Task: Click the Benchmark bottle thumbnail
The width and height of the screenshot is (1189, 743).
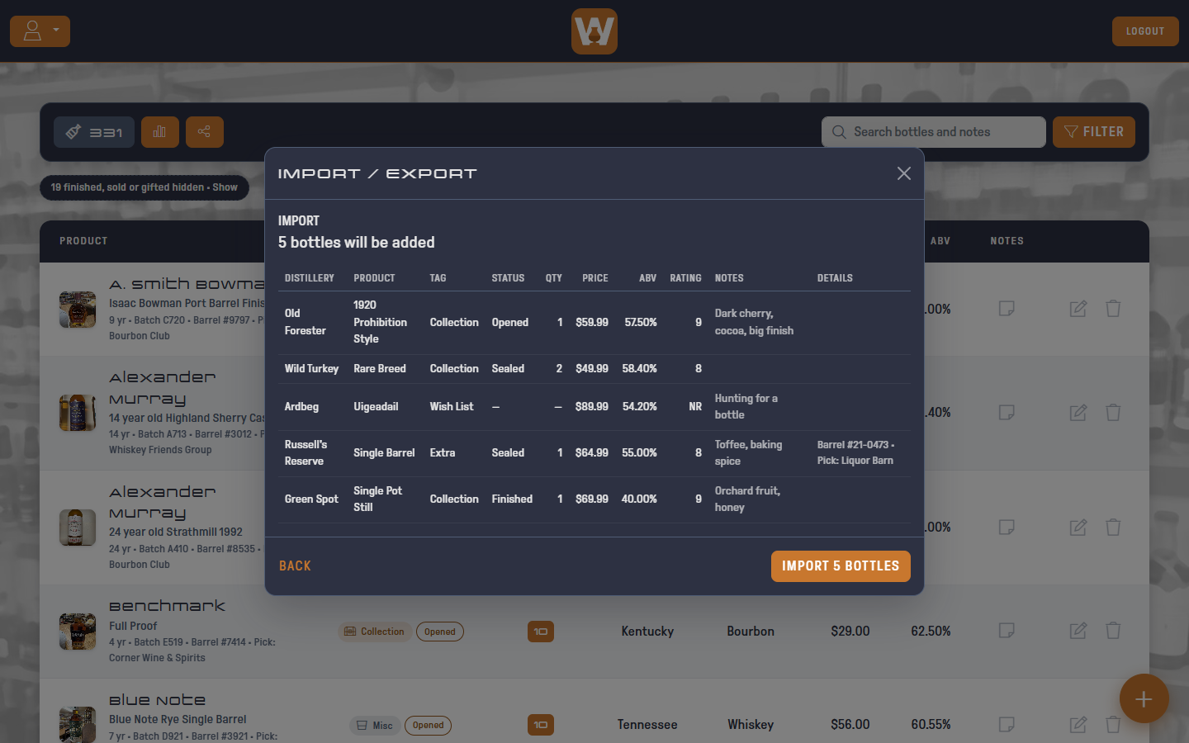Action: pyautogui.click(x=78, y=632)
